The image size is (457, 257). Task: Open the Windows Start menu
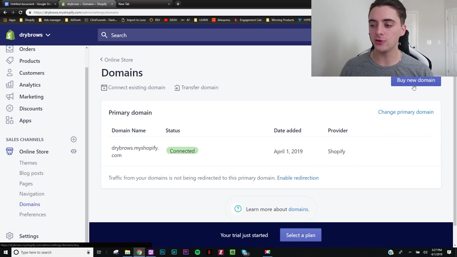[5, 252]
